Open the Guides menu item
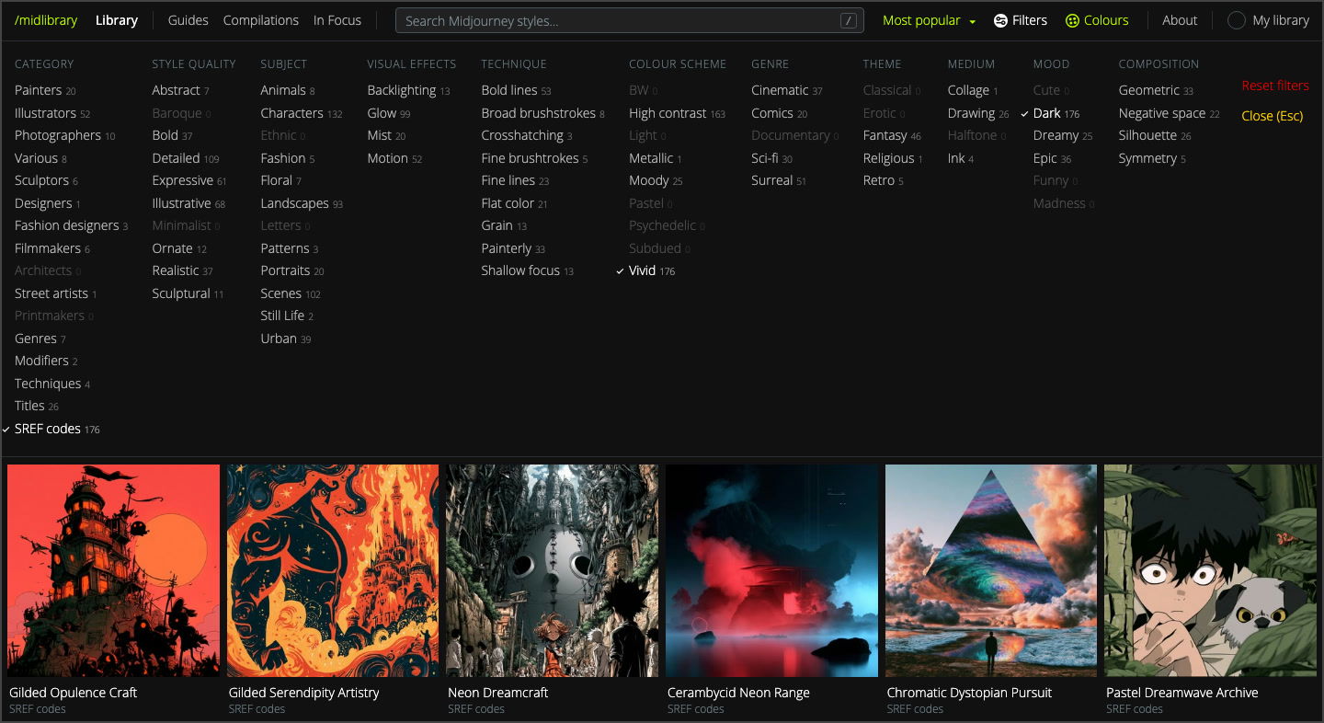 (188, 20)
